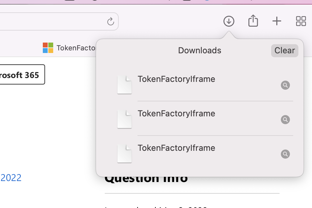Reveal first TokenFactoryIframe download in Finder
Screen dimensions: 312x208
(x=285, y=85)
